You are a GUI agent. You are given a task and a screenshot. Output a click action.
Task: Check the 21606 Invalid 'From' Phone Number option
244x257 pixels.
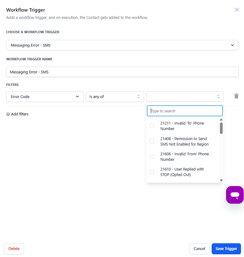pyautogui.click(x=151, y=156)
